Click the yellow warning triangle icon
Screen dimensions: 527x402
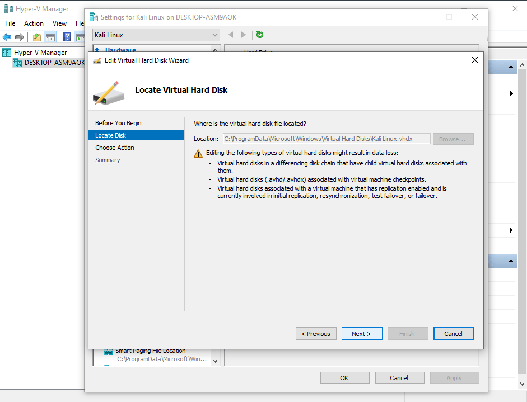tap(198, 153)
